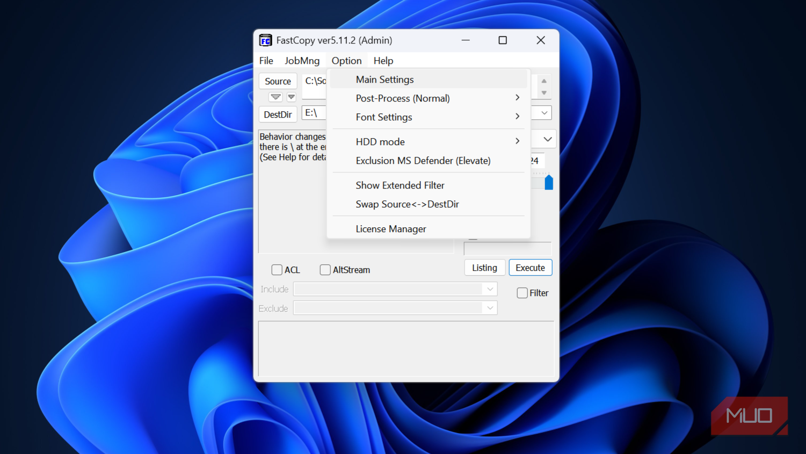Open the JobMng menu
This screenshot has height=454, width=806.
pos(302,61)
